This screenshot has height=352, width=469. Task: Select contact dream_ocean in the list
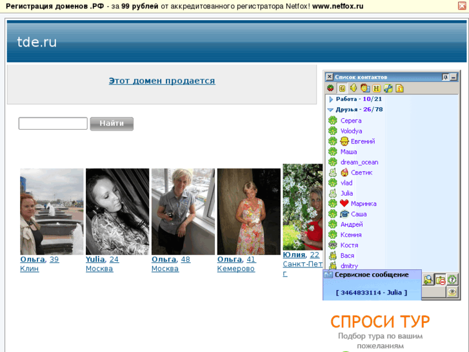359,162
